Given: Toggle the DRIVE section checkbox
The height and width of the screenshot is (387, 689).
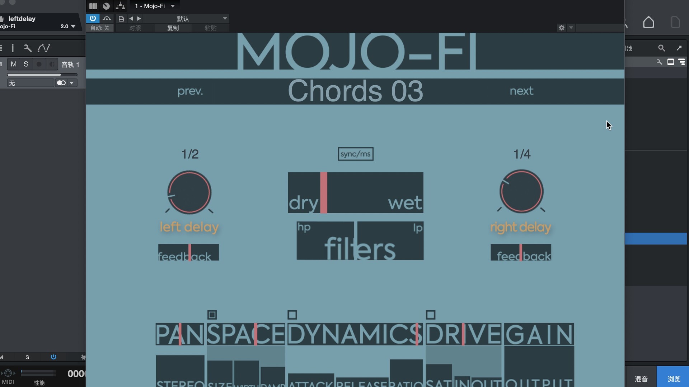Looking at the screenshot, I should click(x=431, y=315).
